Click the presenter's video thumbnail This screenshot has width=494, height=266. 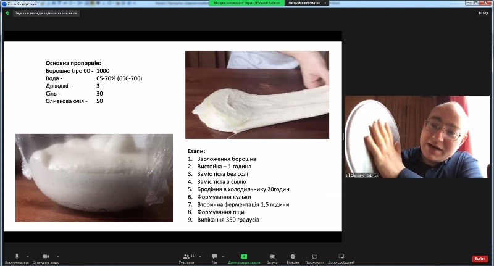(x=417, y=136)
